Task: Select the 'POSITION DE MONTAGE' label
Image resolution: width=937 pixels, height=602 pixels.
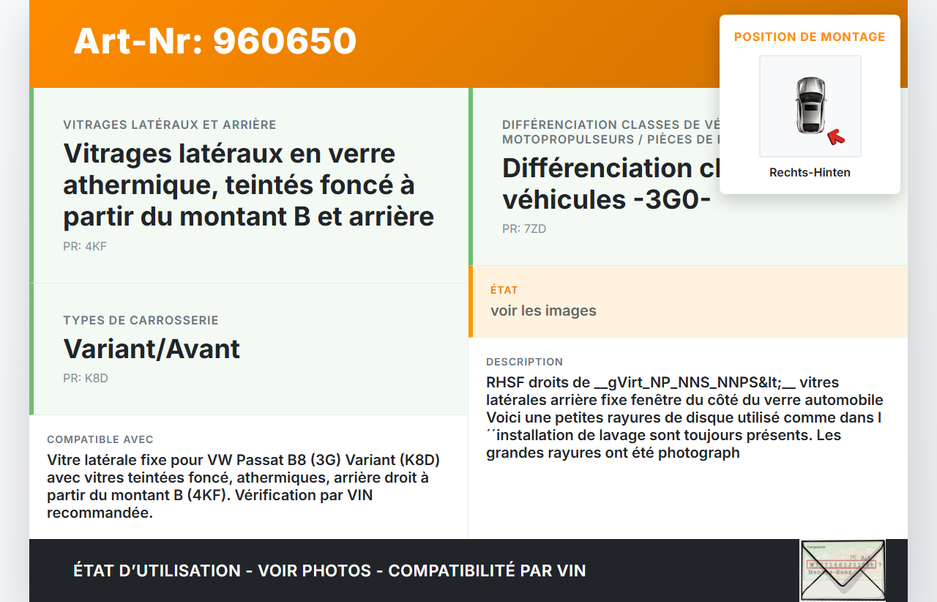Action: (810, 37)
